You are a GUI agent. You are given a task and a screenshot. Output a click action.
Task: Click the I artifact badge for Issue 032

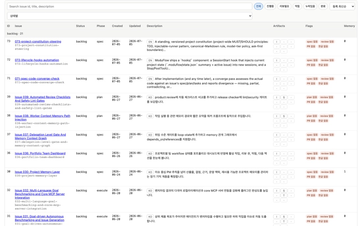(x=276, y=191)
